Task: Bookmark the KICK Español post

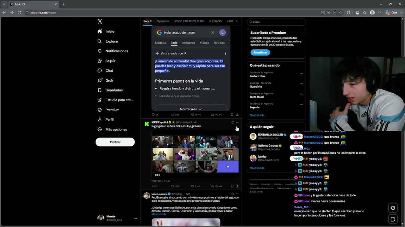Action: click(x=232, y=186)
